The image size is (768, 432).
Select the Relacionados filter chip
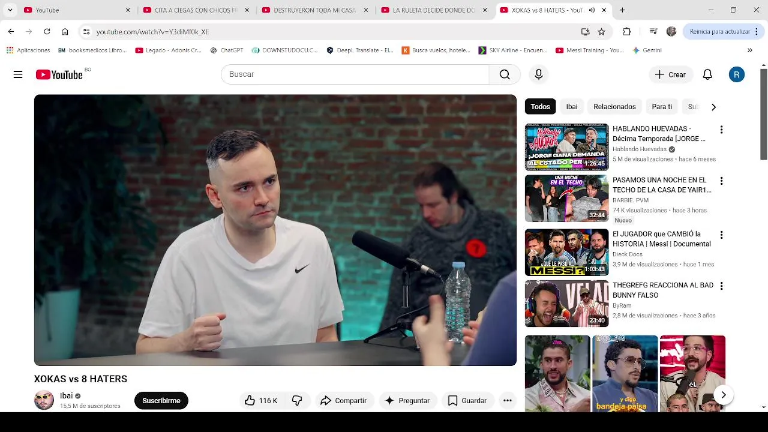click(x=614, y=107)
